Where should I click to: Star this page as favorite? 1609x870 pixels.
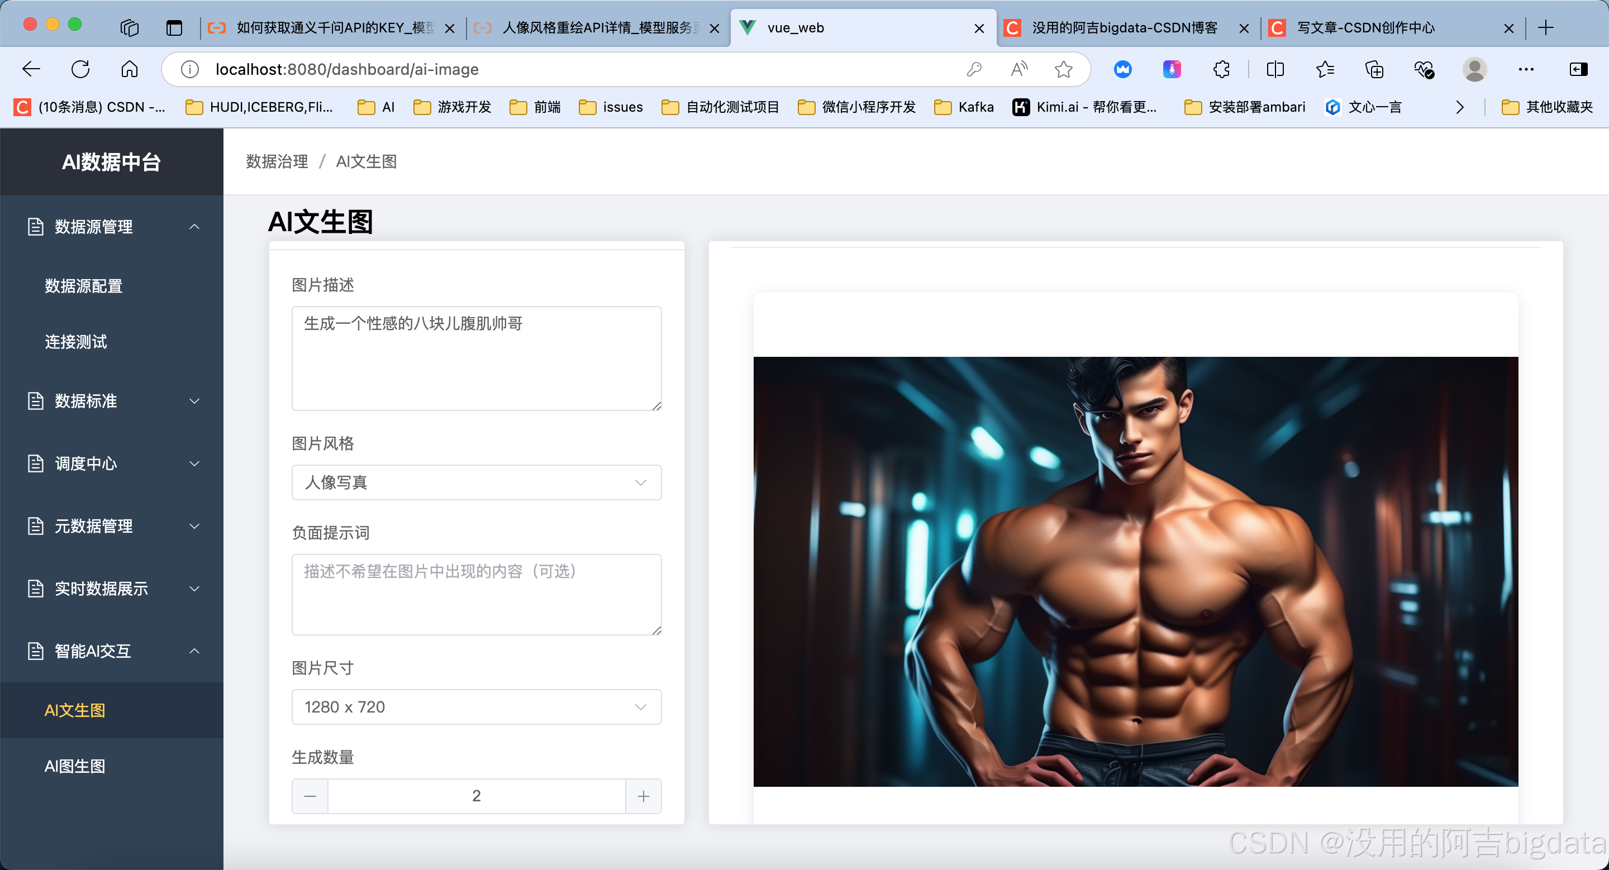click(1063, 69)
